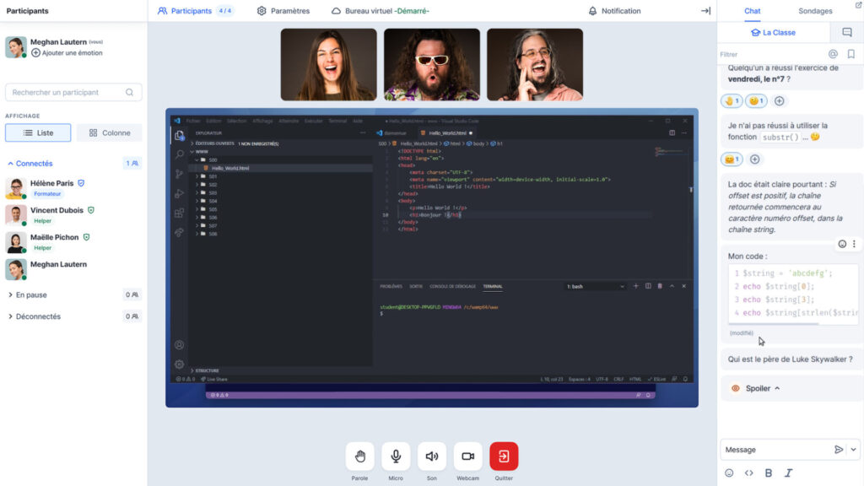Click the red Quitter button

click(x=504, y=456)
